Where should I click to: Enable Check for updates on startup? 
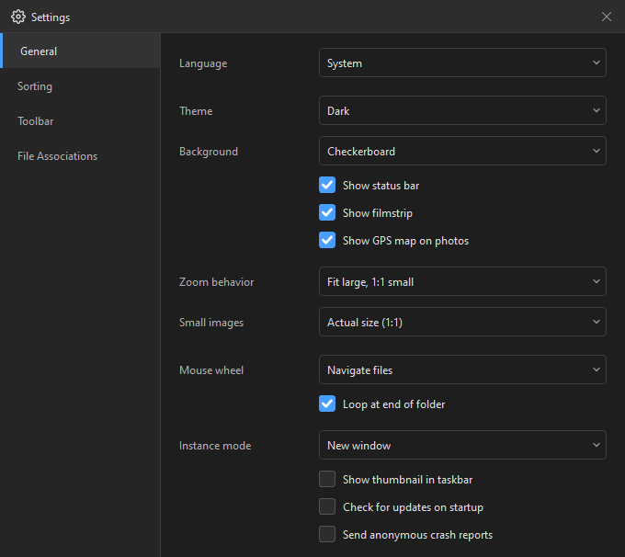pyautogui.click(x=327, y=506)
